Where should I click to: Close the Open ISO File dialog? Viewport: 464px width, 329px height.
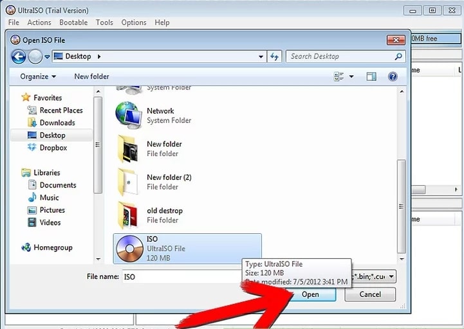point(396,40)
